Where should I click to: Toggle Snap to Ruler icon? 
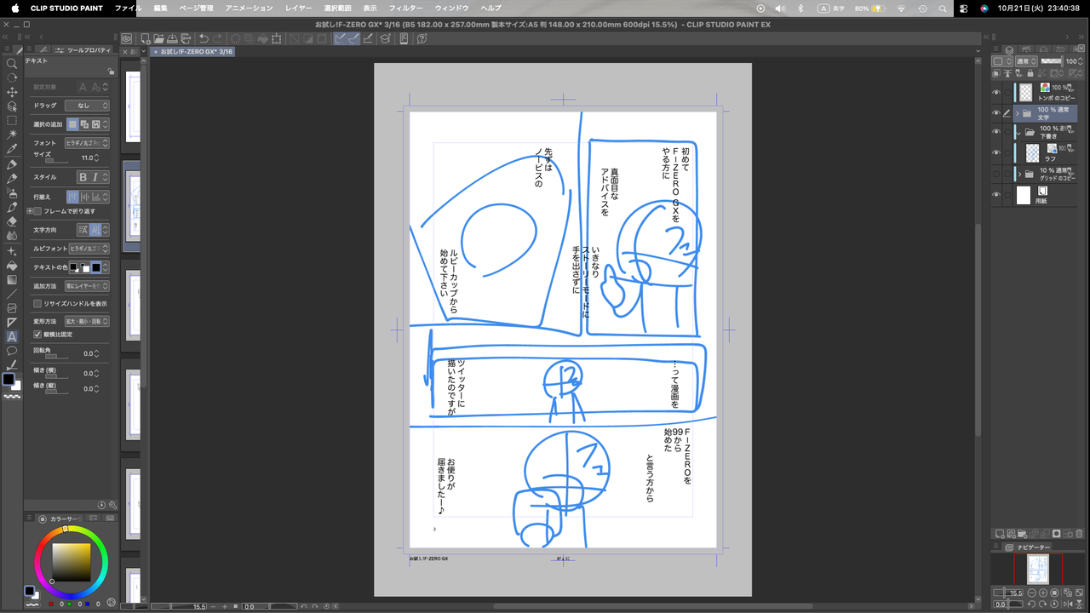(x=341, y=38)
